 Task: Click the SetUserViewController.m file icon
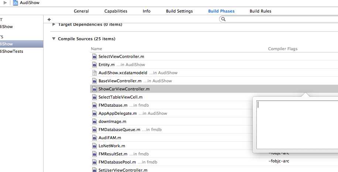[x=95, y=170]
